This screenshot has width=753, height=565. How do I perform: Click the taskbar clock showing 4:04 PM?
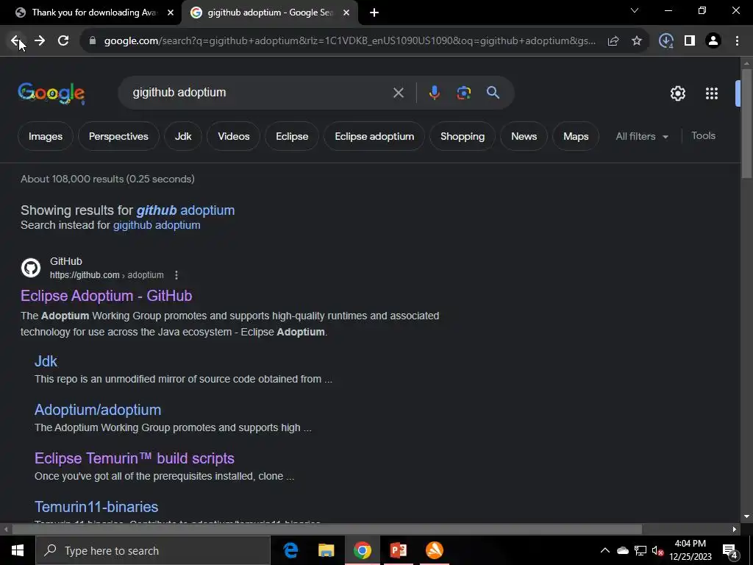[690, 550]
